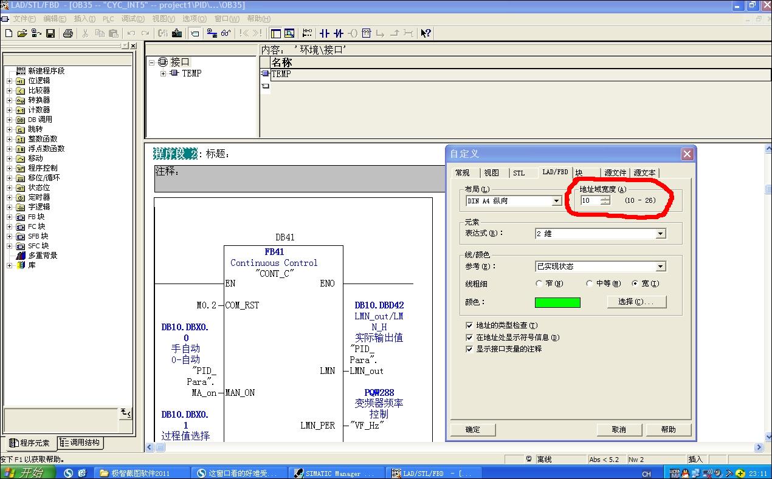The height and width of the screenshot is (479, 772).
Task: Insert a normally open contact from toolbar
Action: click(324, 33)
